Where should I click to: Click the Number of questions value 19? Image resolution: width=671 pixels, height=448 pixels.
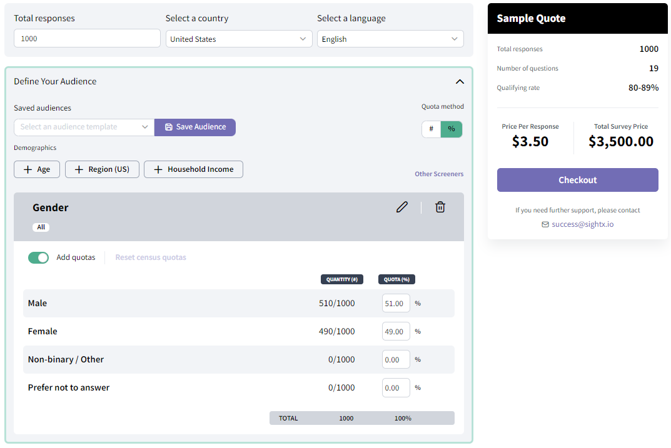(653, 68)
